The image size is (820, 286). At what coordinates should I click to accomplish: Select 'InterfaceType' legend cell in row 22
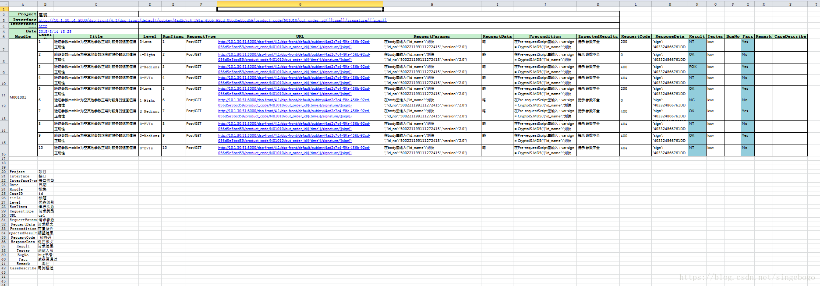pyautogui.click(x=23, y=180)
